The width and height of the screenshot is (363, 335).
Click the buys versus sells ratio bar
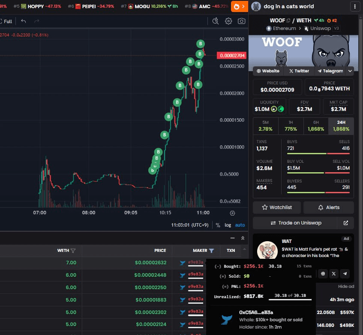318,153
